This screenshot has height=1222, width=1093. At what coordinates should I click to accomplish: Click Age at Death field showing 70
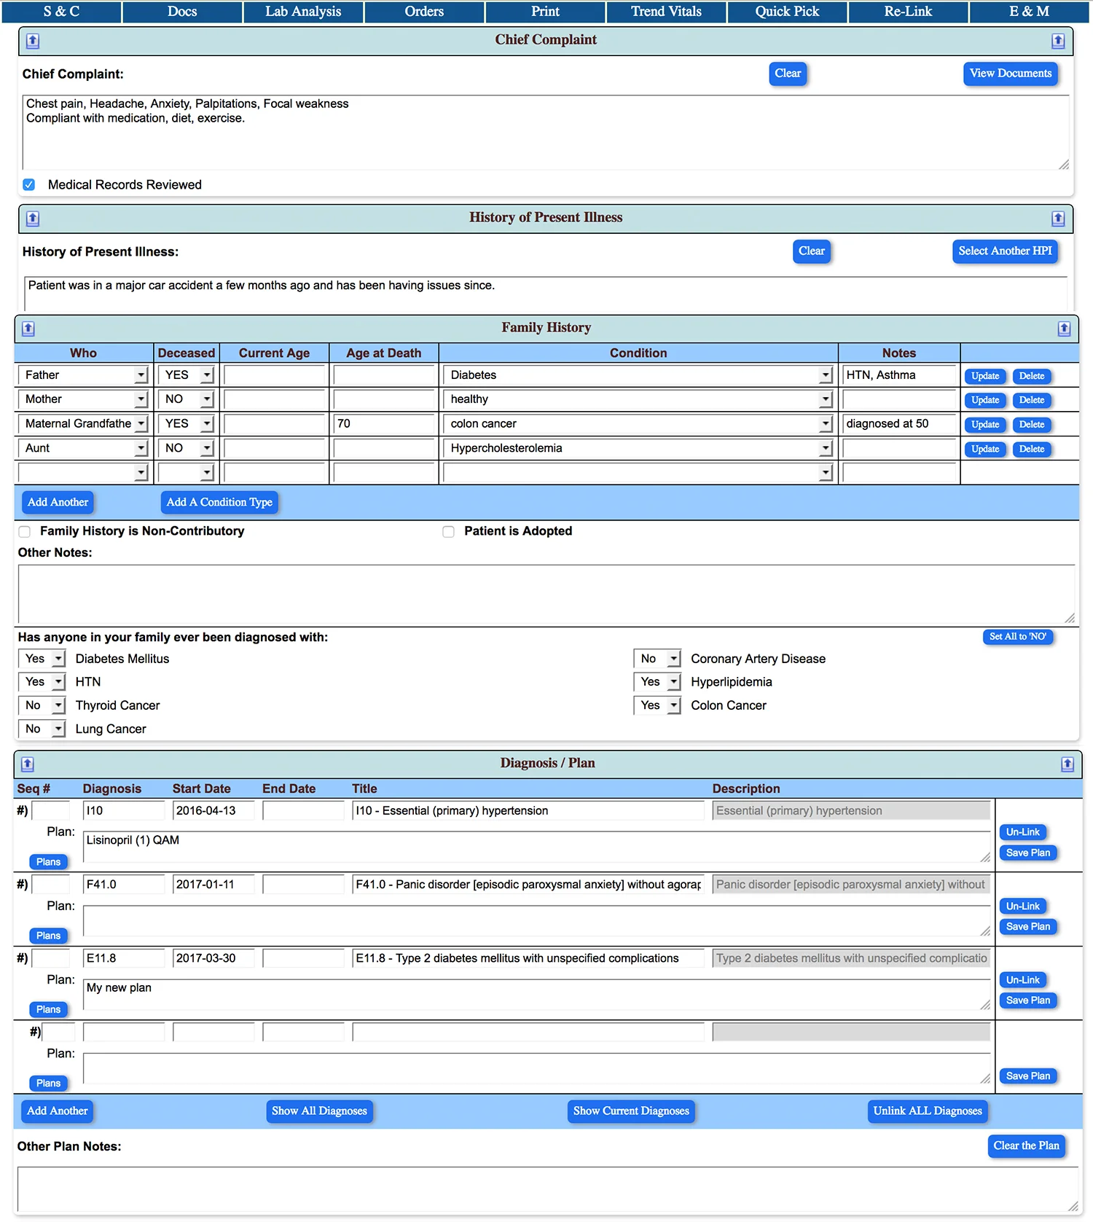pos(384,424)
